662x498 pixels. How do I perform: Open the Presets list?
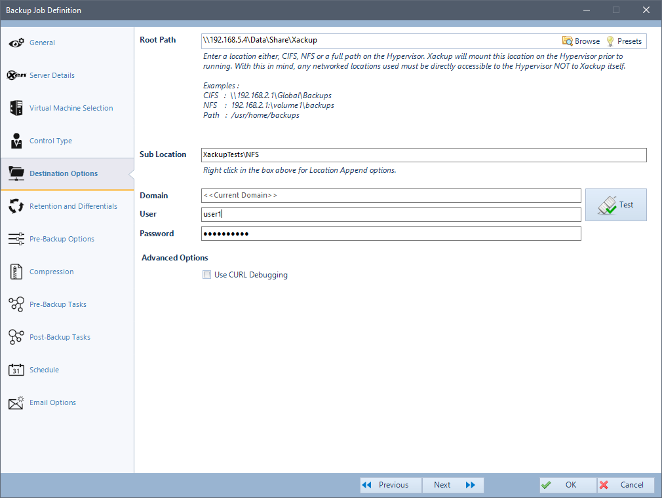pos(624,41)
